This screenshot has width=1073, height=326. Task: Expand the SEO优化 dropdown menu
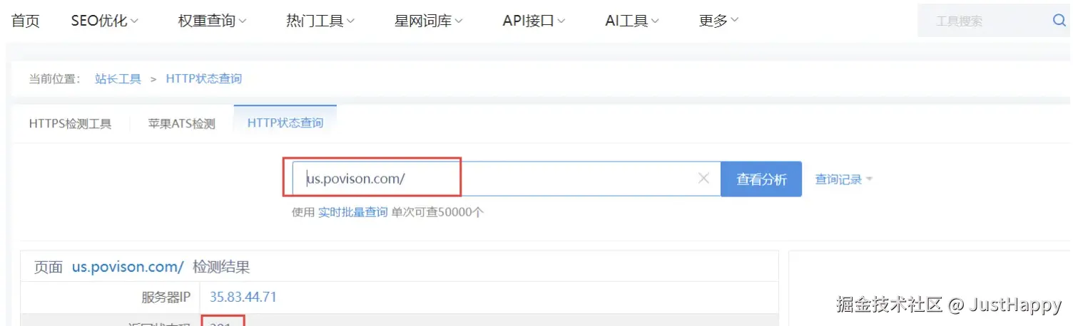(x=104, y=21)
